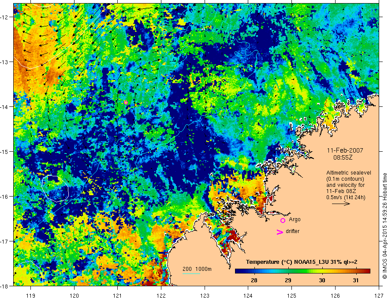
Task: Click the '(0.1m contours)' text
Action: (x=345, y=179)
